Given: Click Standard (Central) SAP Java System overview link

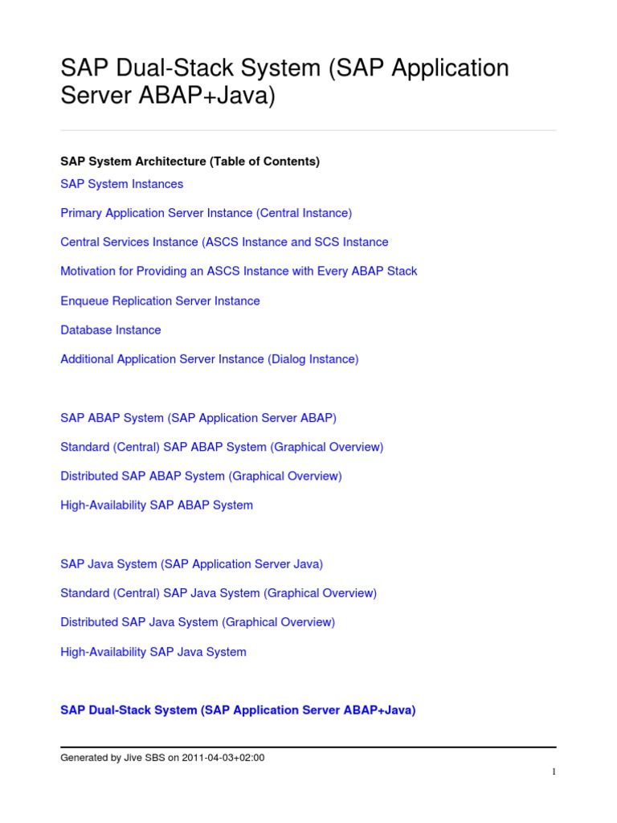Looking at the screenshot, I should coord(219,593).
